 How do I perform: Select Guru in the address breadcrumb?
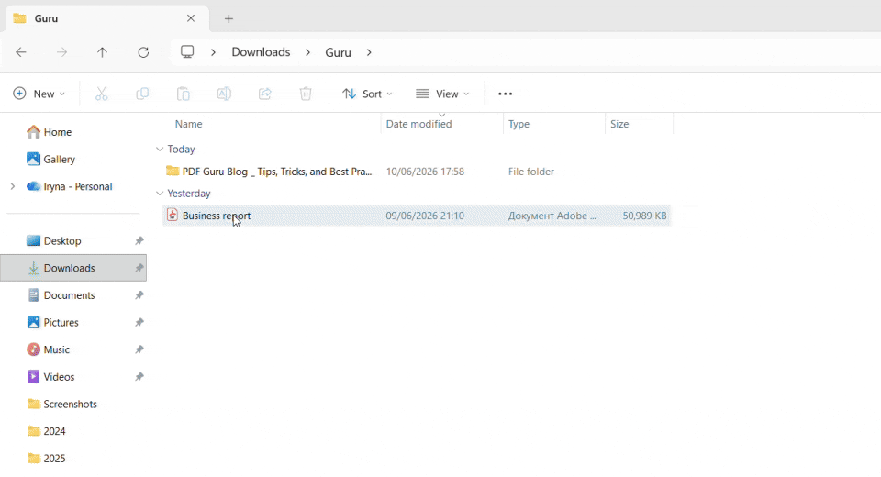339,52
